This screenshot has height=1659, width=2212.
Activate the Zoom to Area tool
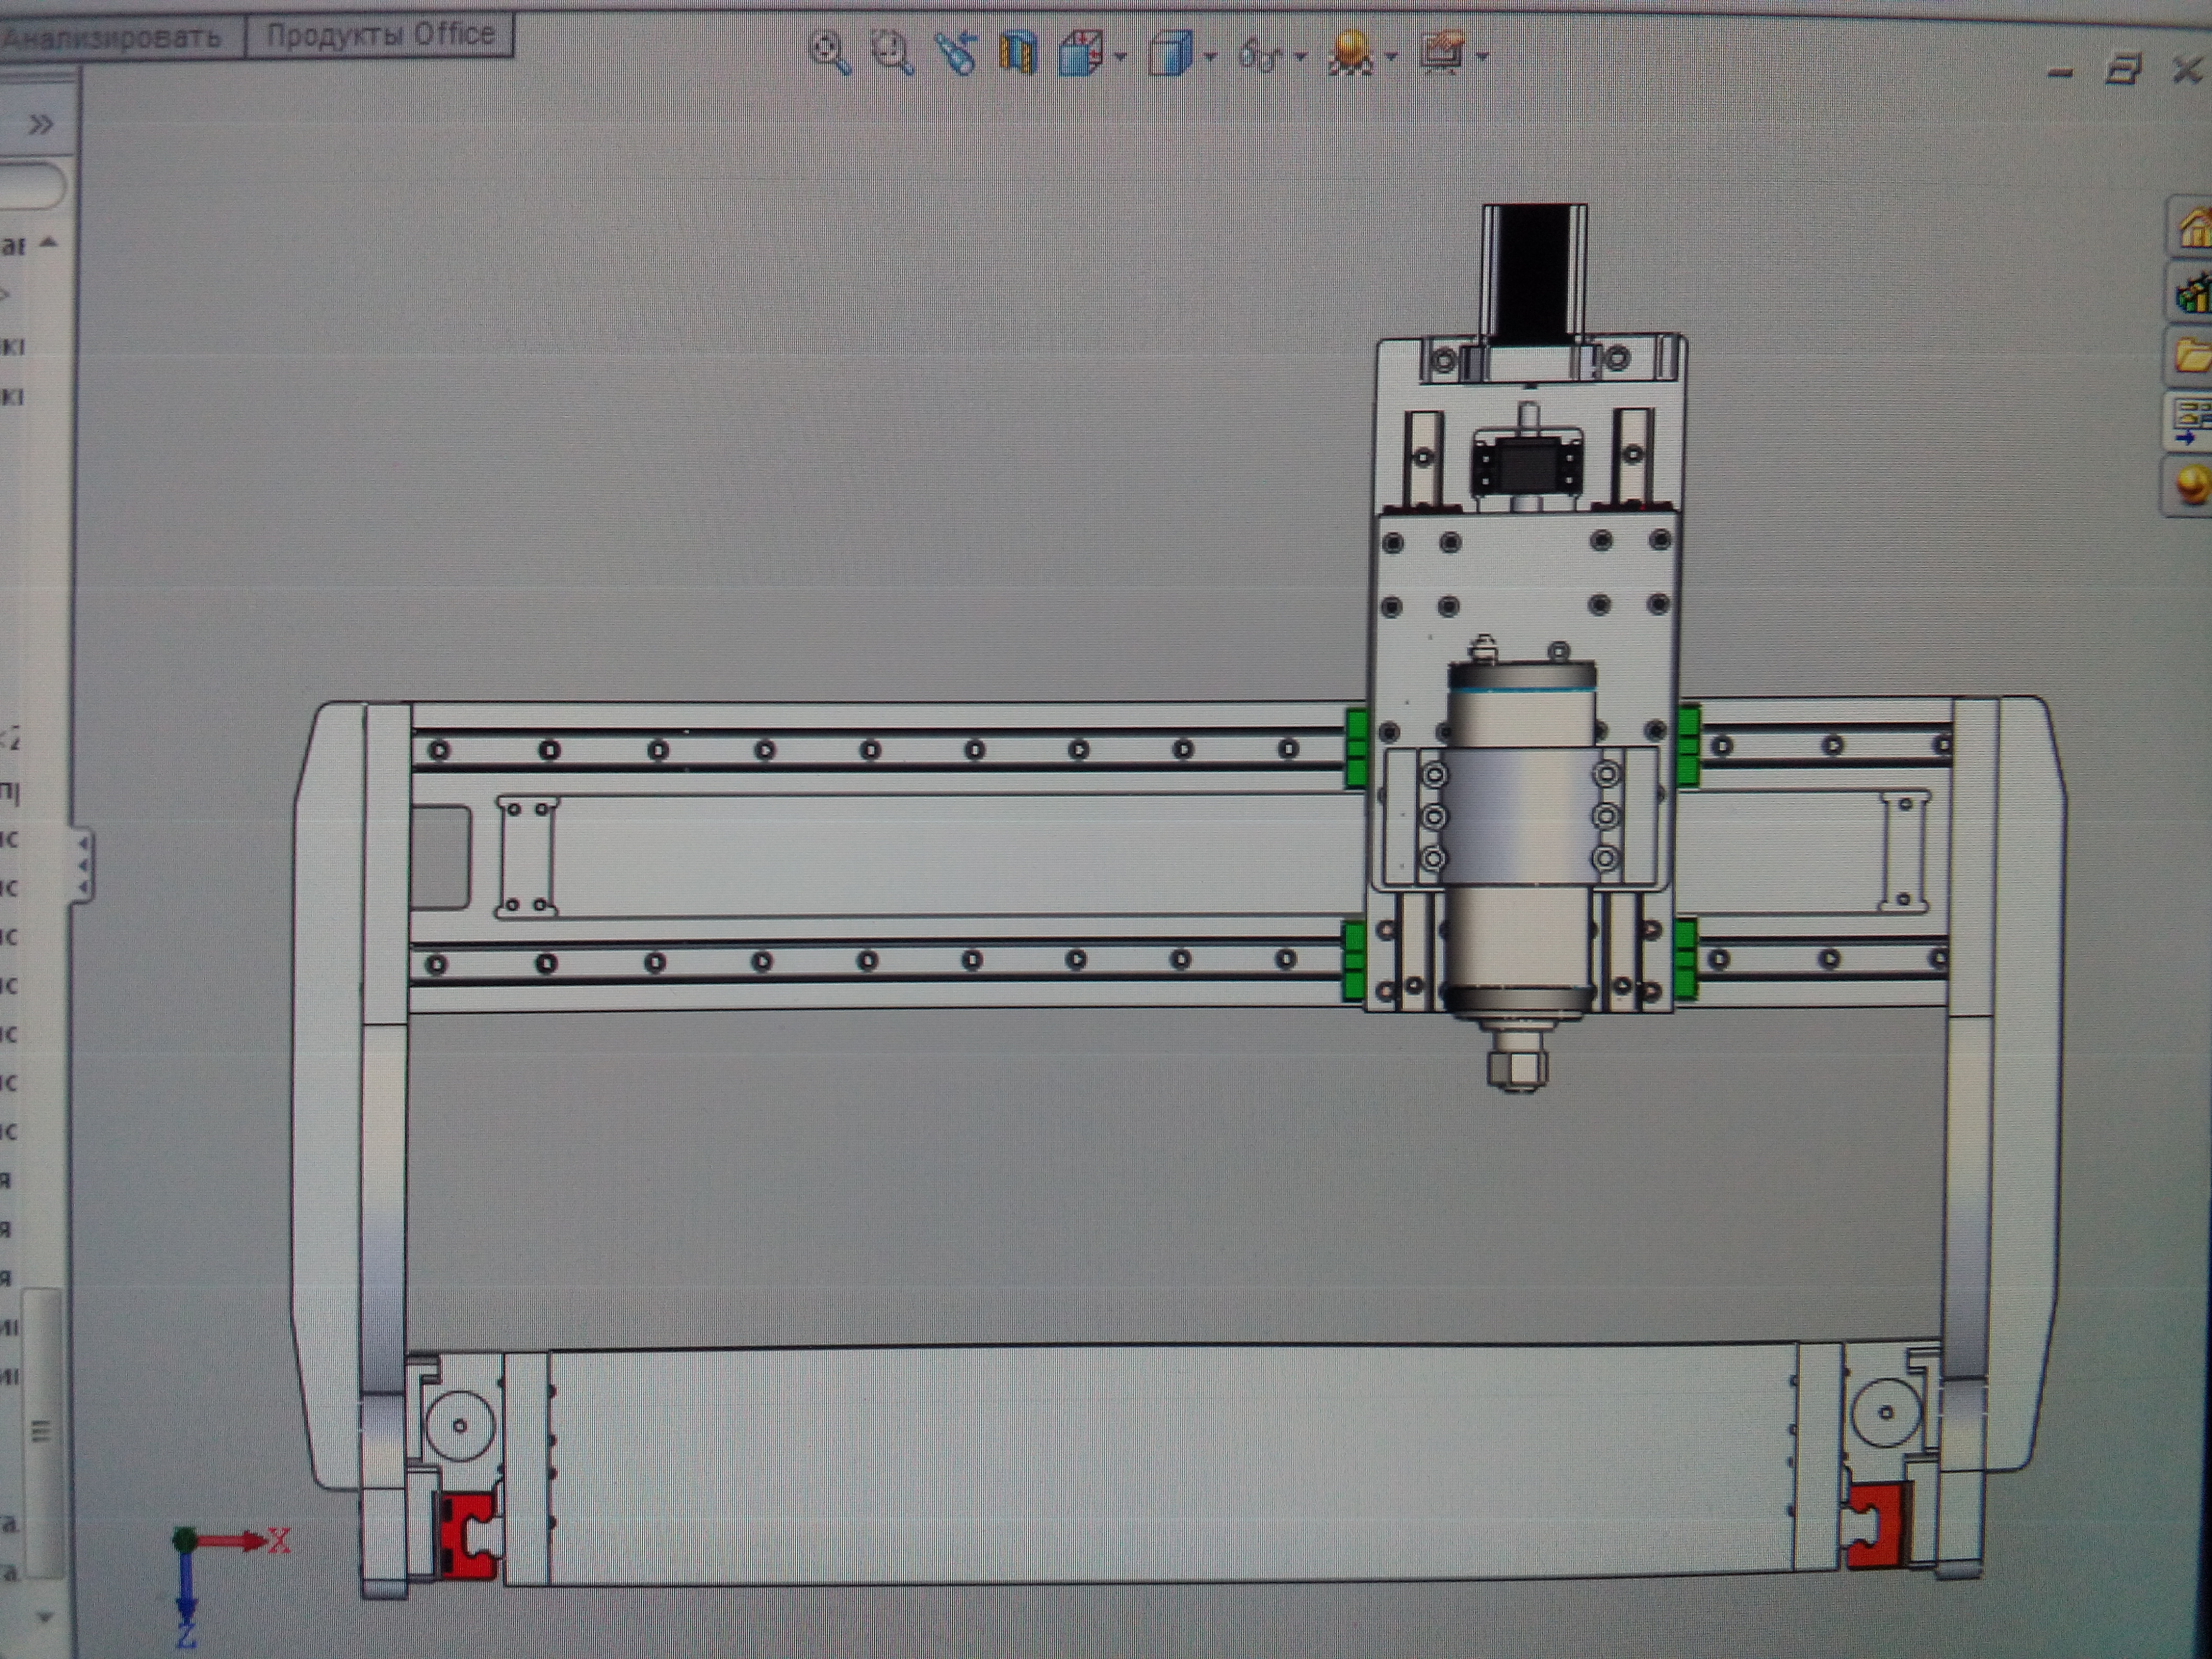[x=892, y=53]
